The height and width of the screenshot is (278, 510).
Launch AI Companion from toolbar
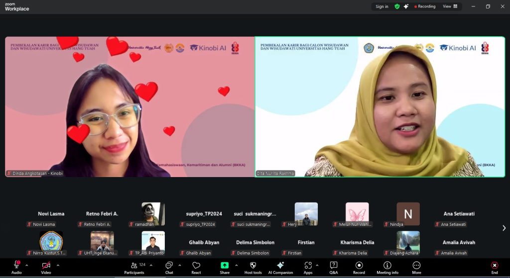coord(280,267)
